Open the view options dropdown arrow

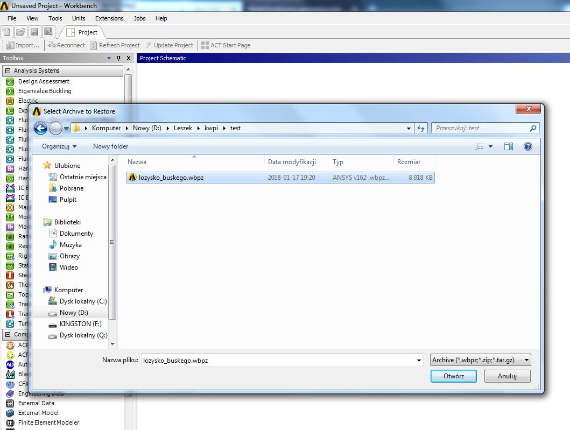pos(490,146)
